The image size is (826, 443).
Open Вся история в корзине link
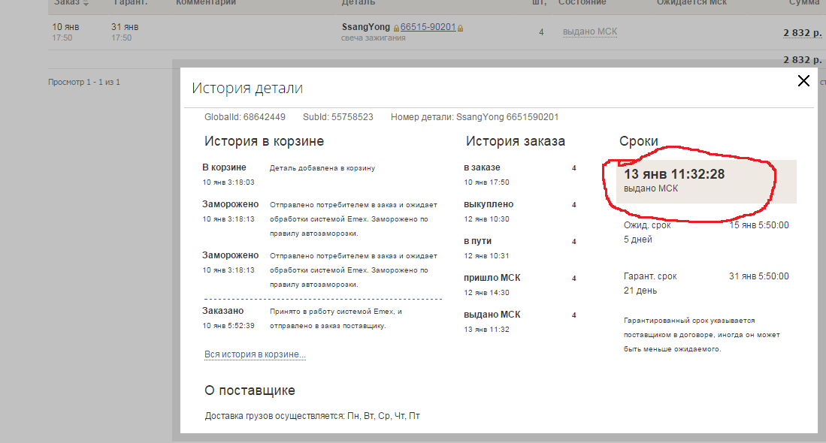[x=255, y=354]
